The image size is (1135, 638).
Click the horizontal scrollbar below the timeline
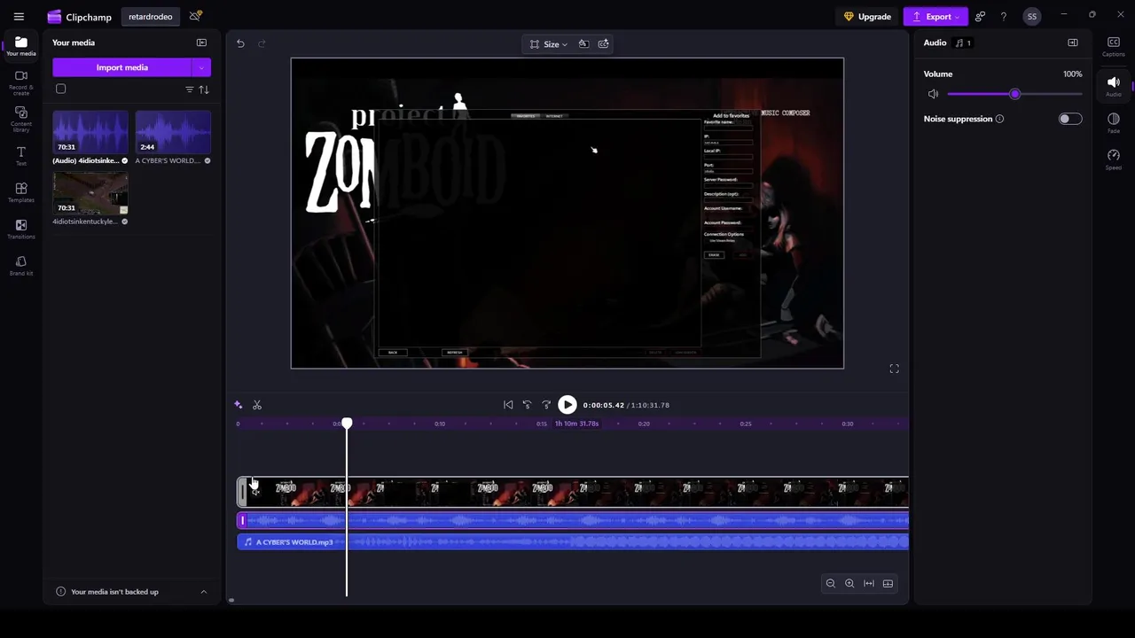click(x=231, y=600)
